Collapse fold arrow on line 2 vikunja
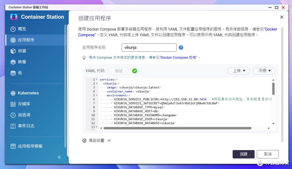292x169 pixels. [97, 84]
